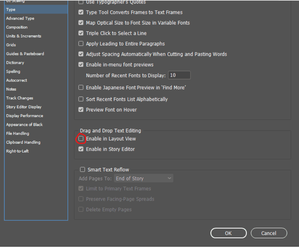Switch to Units & Increments preferences
This screenshot has height=247, width=299.
(x=24, y=36)
